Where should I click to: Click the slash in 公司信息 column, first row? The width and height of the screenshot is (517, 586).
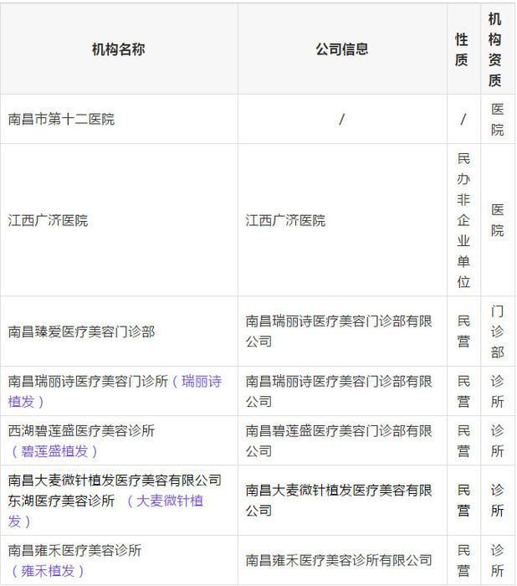click(x=341, y=120)
